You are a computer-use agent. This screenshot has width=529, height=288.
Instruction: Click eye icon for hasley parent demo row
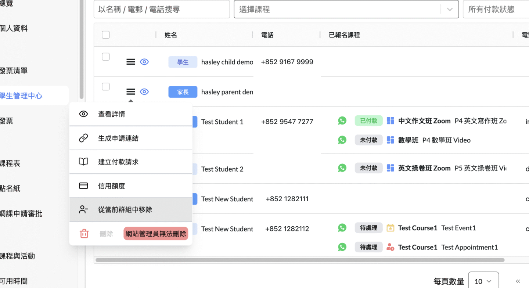(144, 92)
